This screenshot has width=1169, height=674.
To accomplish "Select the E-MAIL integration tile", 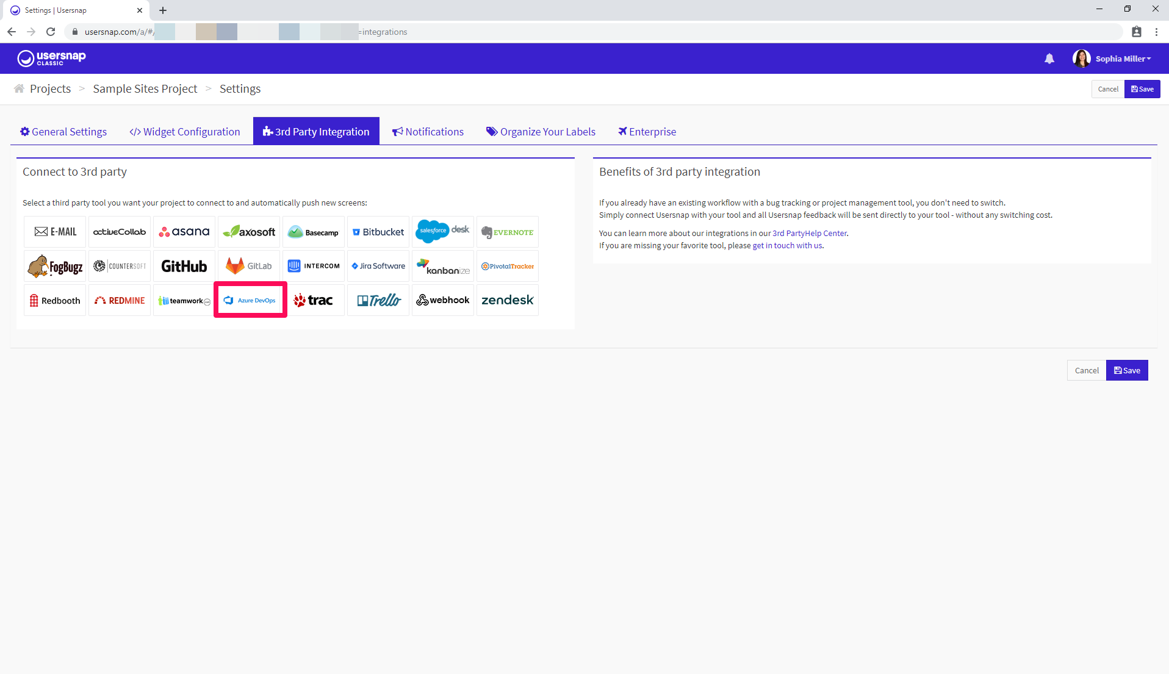I will pos(55,232).
